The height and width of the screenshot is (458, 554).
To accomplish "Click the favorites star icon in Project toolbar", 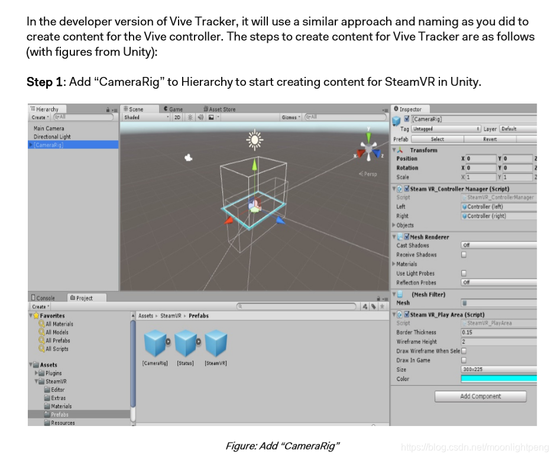I will [x=382, y=307].
